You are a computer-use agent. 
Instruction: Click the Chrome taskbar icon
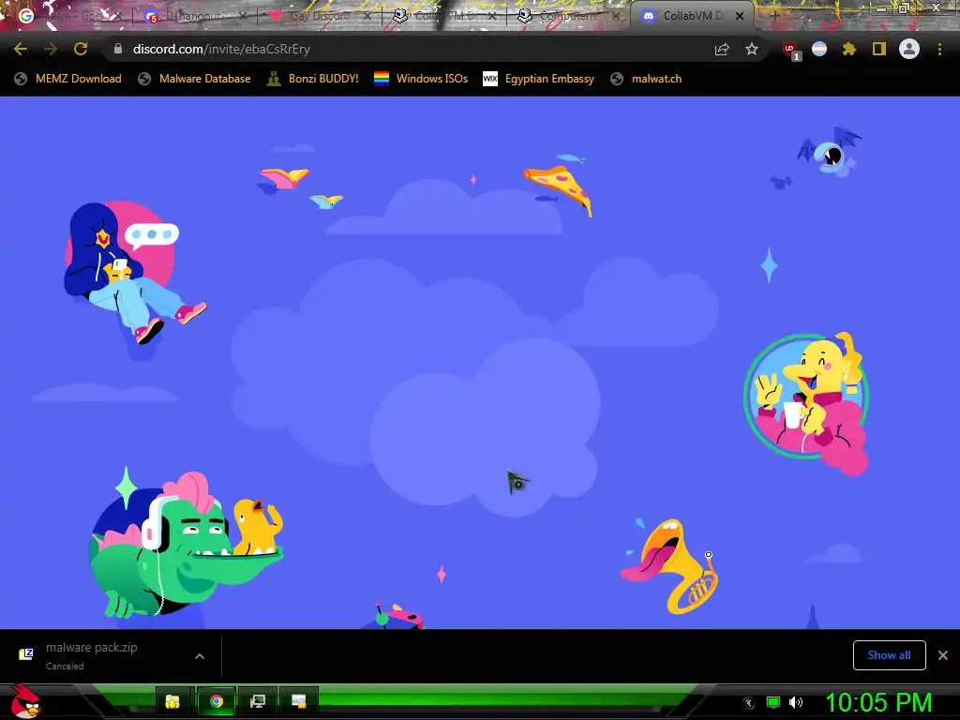pyautogui.click(x=217, y=701)
